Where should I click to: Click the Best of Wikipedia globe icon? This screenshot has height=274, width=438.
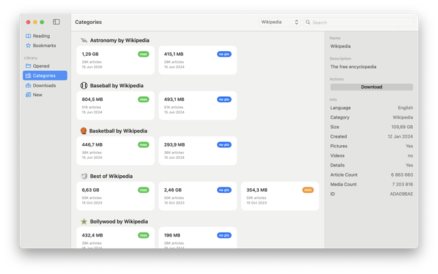click(x=84, y=176)
